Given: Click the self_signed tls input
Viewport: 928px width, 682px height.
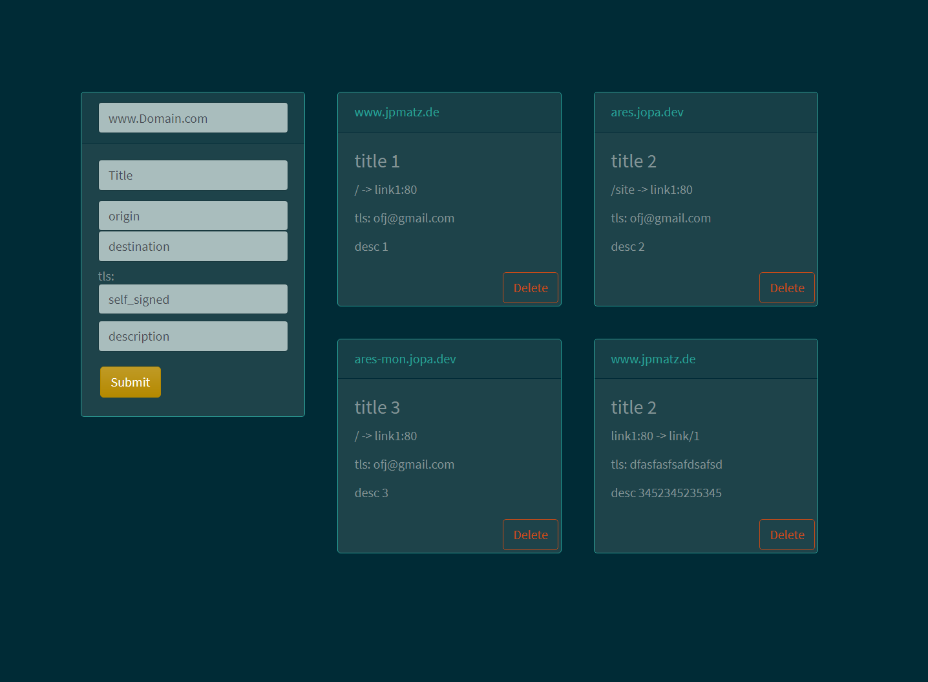Looking at the screenshot, I should point(193,299).
